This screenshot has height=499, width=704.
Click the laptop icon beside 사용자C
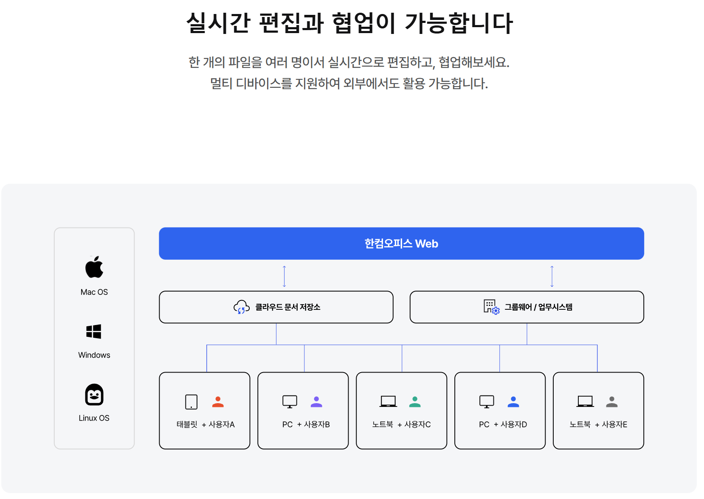click(x=389, y=401)
